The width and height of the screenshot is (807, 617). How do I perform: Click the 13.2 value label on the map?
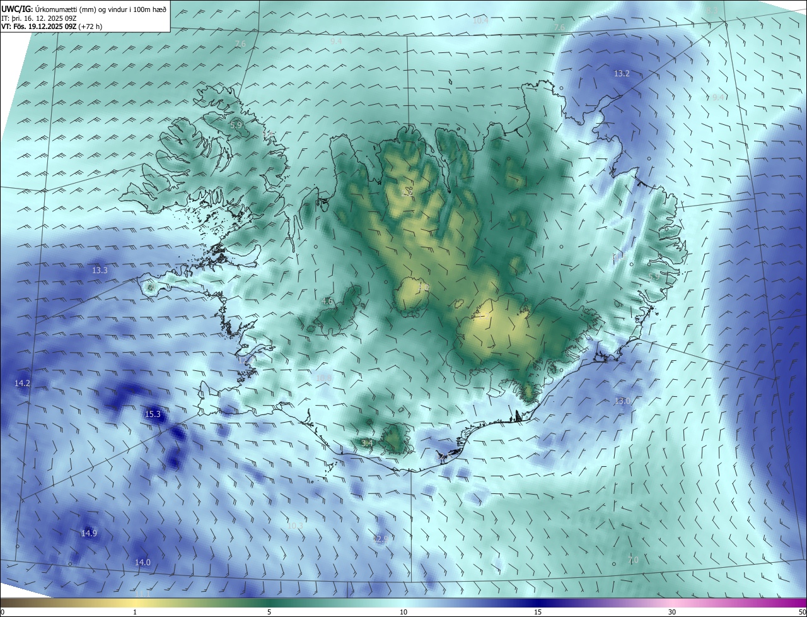(622, 74)
